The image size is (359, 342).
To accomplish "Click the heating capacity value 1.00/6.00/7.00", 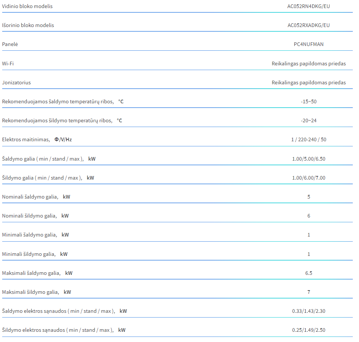I will coord(309,178).
